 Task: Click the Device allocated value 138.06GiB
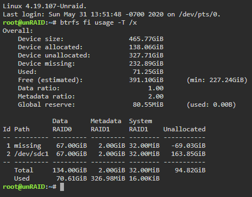pyautogui.click(x=146, y=47)
